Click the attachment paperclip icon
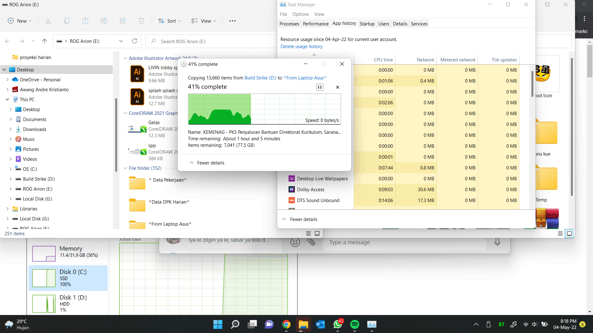Screen dimensions: 593x333 (x=311, y=242)
